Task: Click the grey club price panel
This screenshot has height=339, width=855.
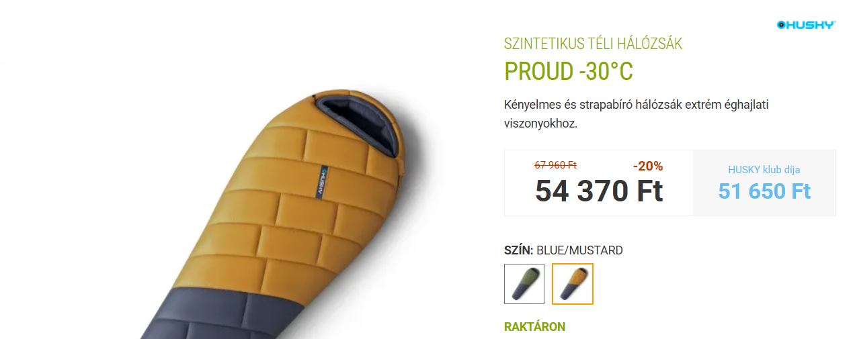Action: click(764, 183)
